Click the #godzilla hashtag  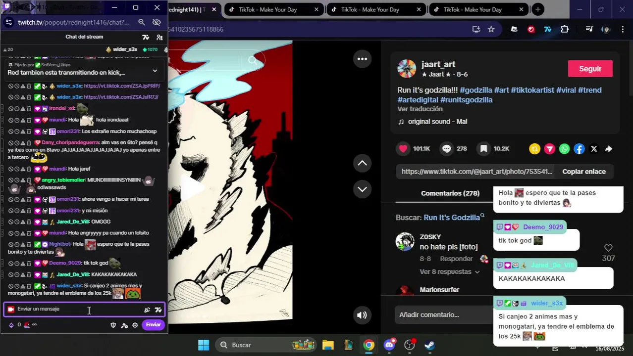pyautogui.click(x=475, y=90)
